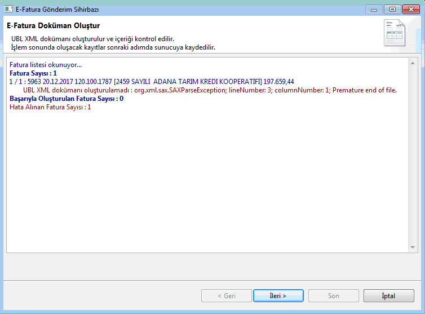
Task: Click the 'Fatura Sayısı : 1' line
Action: click(x=33, y=73)
